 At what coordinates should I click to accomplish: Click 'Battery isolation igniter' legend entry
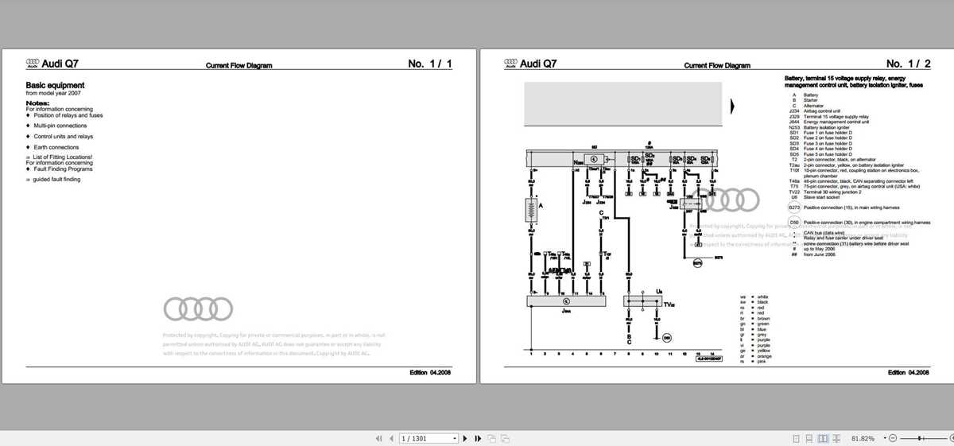(827, 127)
